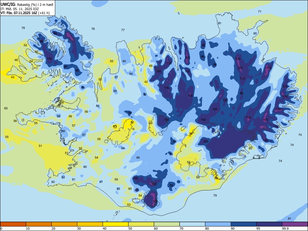Image resolution: width=308 pixels, height=231 pixels.
Task: Click the 'VT: Fös. 07.11.2025 16Z (+61 h)' line
Action: pyautogui.click(x=25, y=13)
